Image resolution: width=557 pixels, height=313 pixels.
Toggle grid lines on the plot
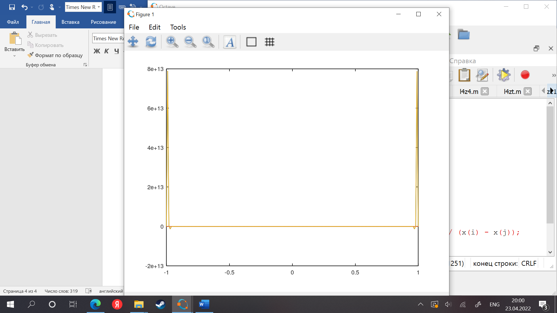click(270, 42)
